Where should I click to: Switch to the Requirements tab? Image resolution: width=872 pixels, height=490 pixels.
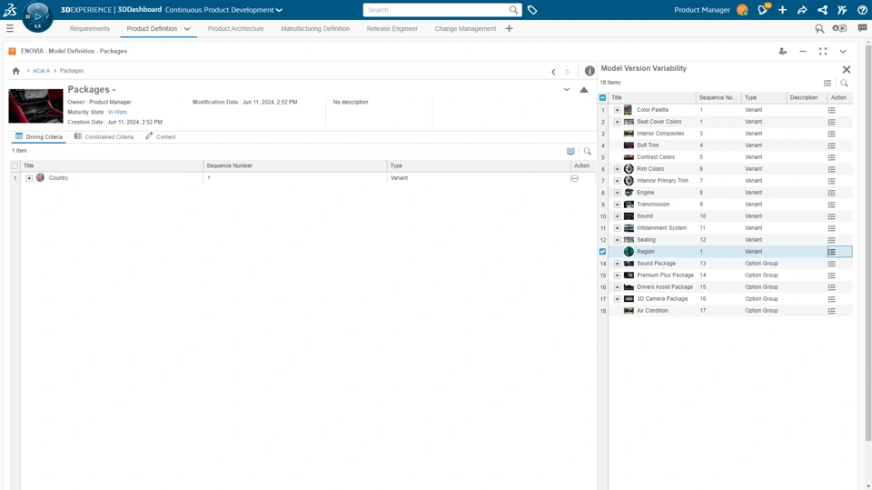pos(90,28)
